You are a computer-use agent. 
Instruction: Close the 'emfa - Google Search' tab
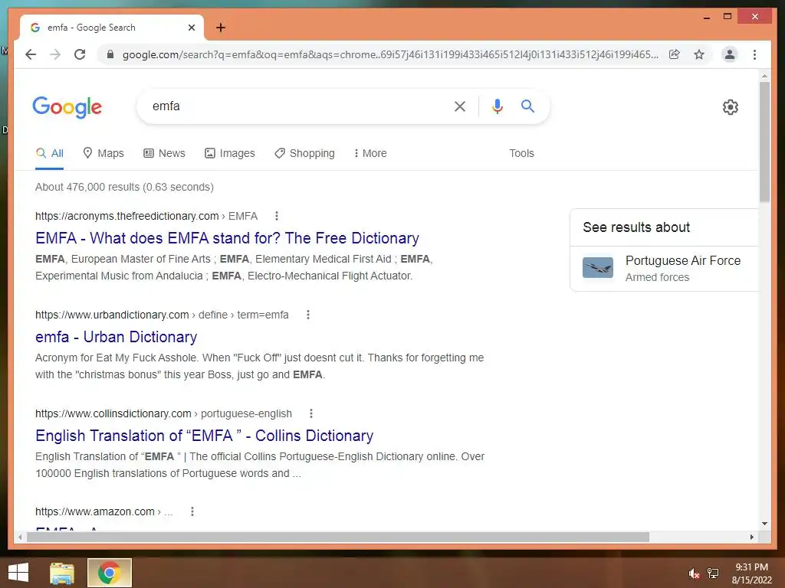191,28
